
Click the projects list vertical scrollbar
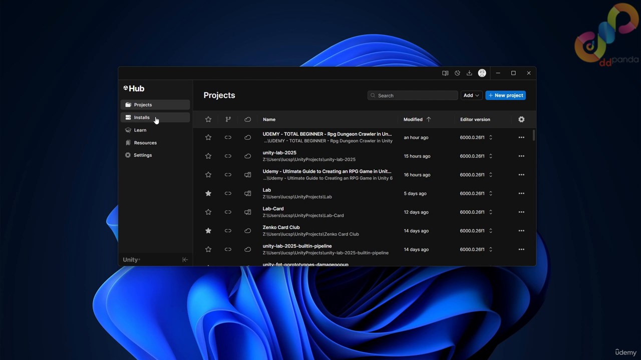[x=534, y=135]
